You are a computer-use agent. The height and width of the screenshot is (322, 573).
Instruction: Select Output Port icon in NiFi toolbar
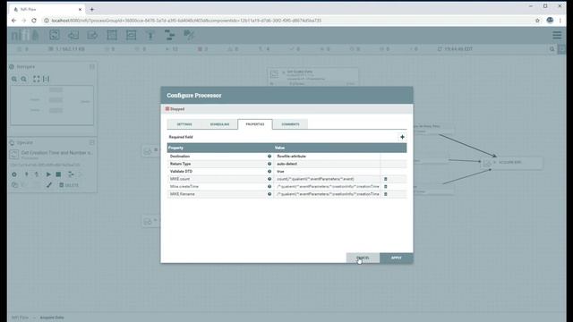pyautogui.click(x=92, y=35)
